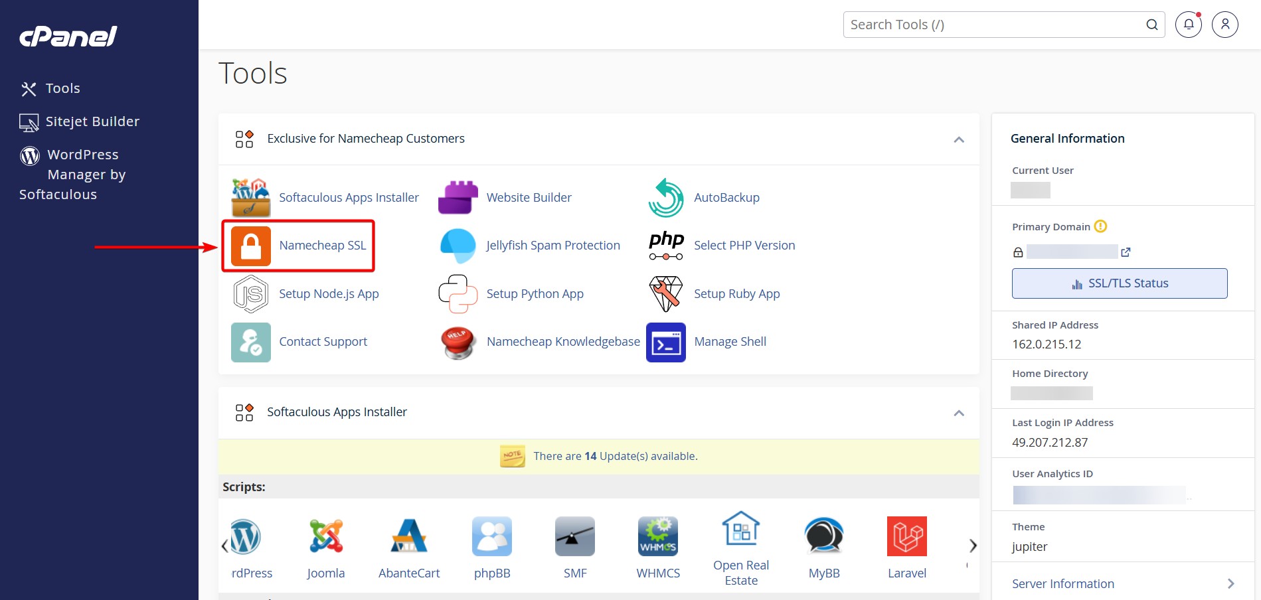Open primary domain external link icon

1126,252
